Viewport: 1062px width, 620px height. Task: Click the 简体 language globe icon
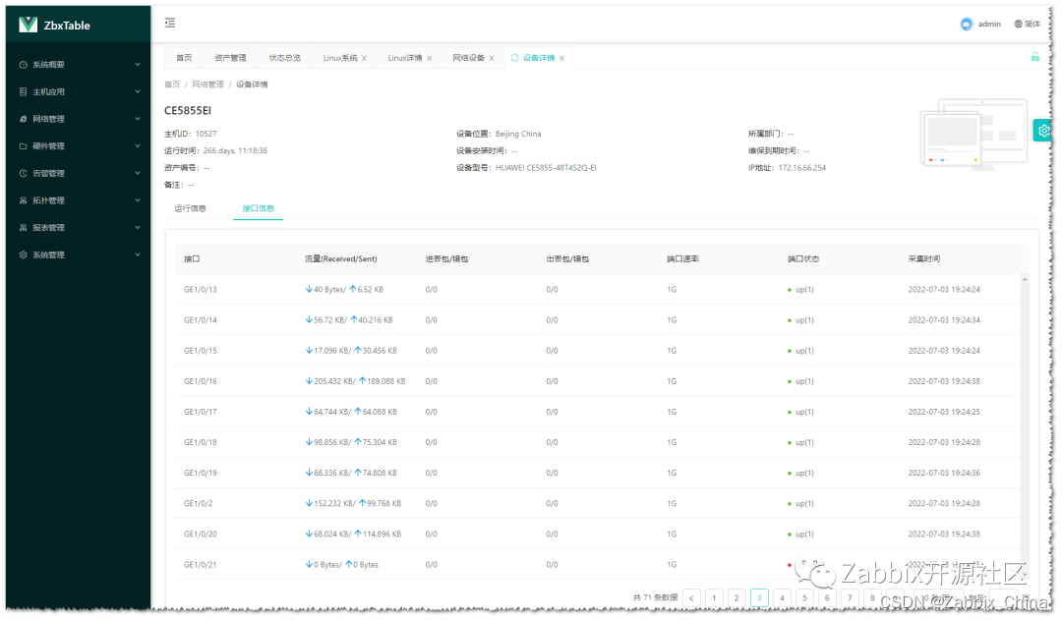1018,23
